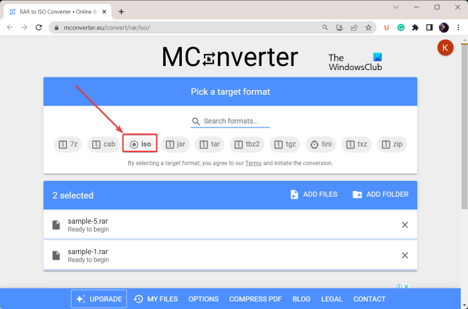
Task: Click ADD FOLDER button
Action: coord(380,195)
